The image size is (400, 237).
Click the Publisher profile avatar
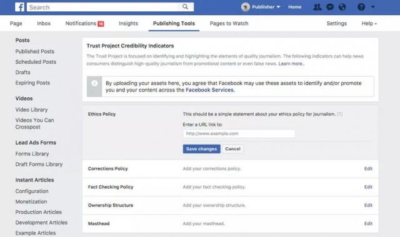tap(245, 7)
